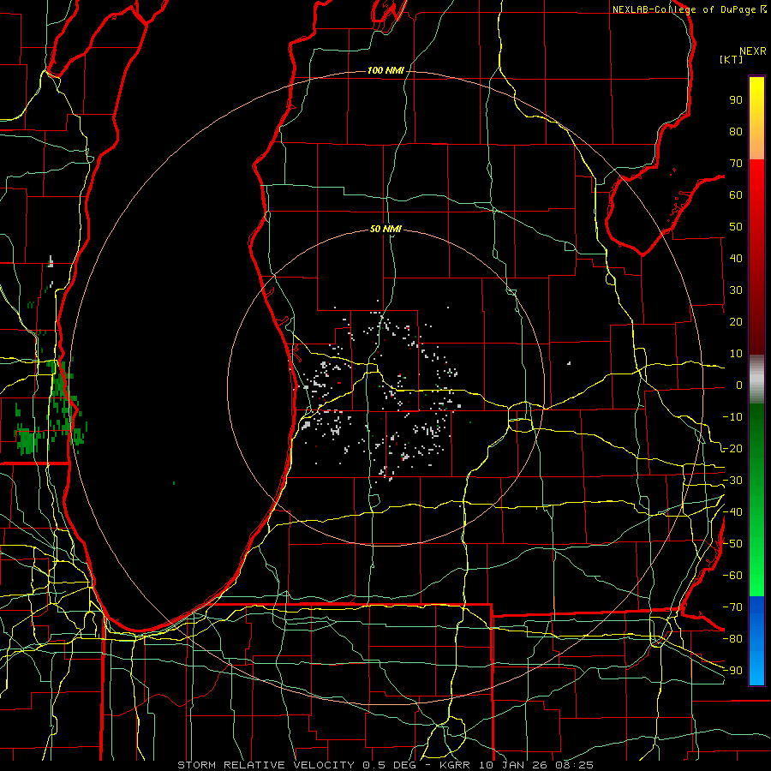
Task: Click the -60 value on the velocity scale
Action: [732, 576]
